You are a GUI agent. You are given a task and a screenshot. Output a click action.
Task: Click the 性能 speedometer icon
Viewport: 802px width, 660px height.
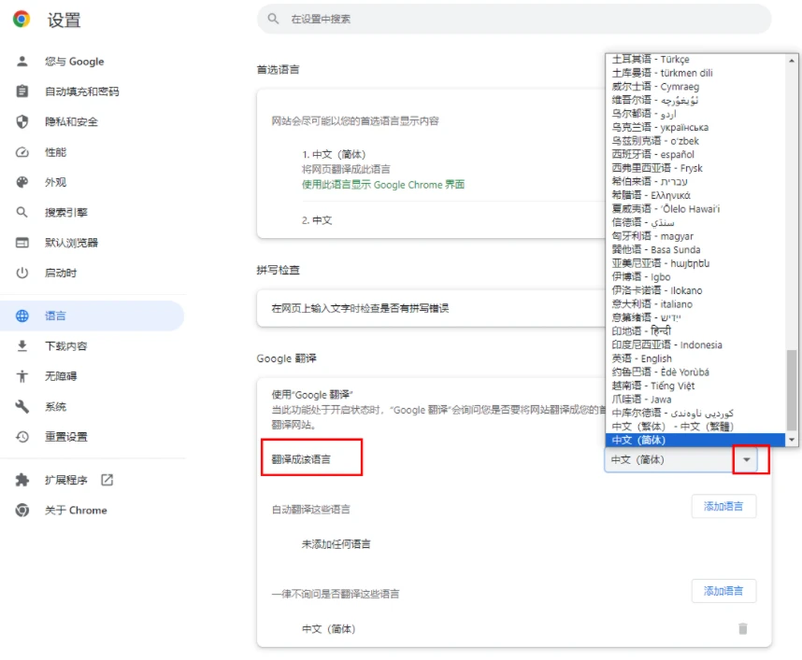pos(22,152)
